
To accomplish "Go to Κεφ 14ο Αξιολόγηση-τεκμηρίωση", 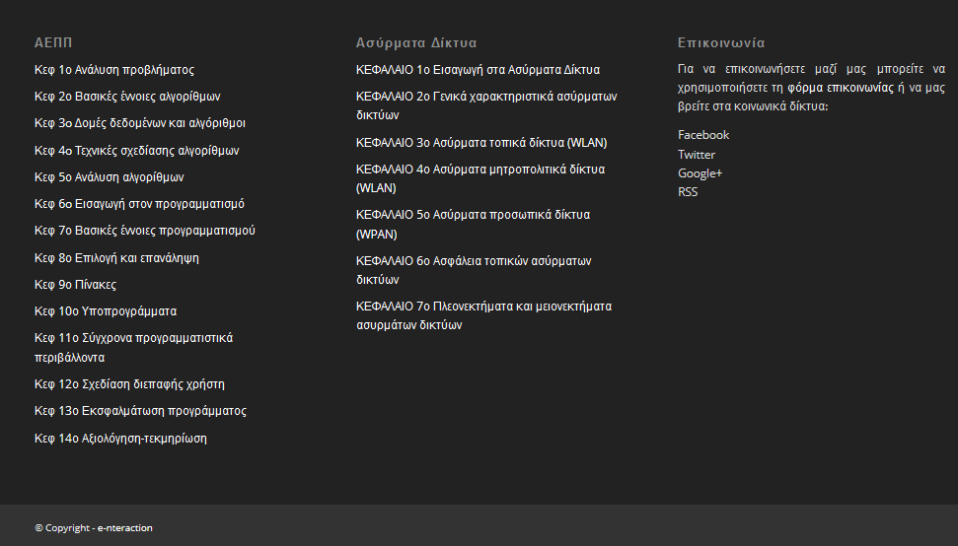I will click(x=121, y=438).
